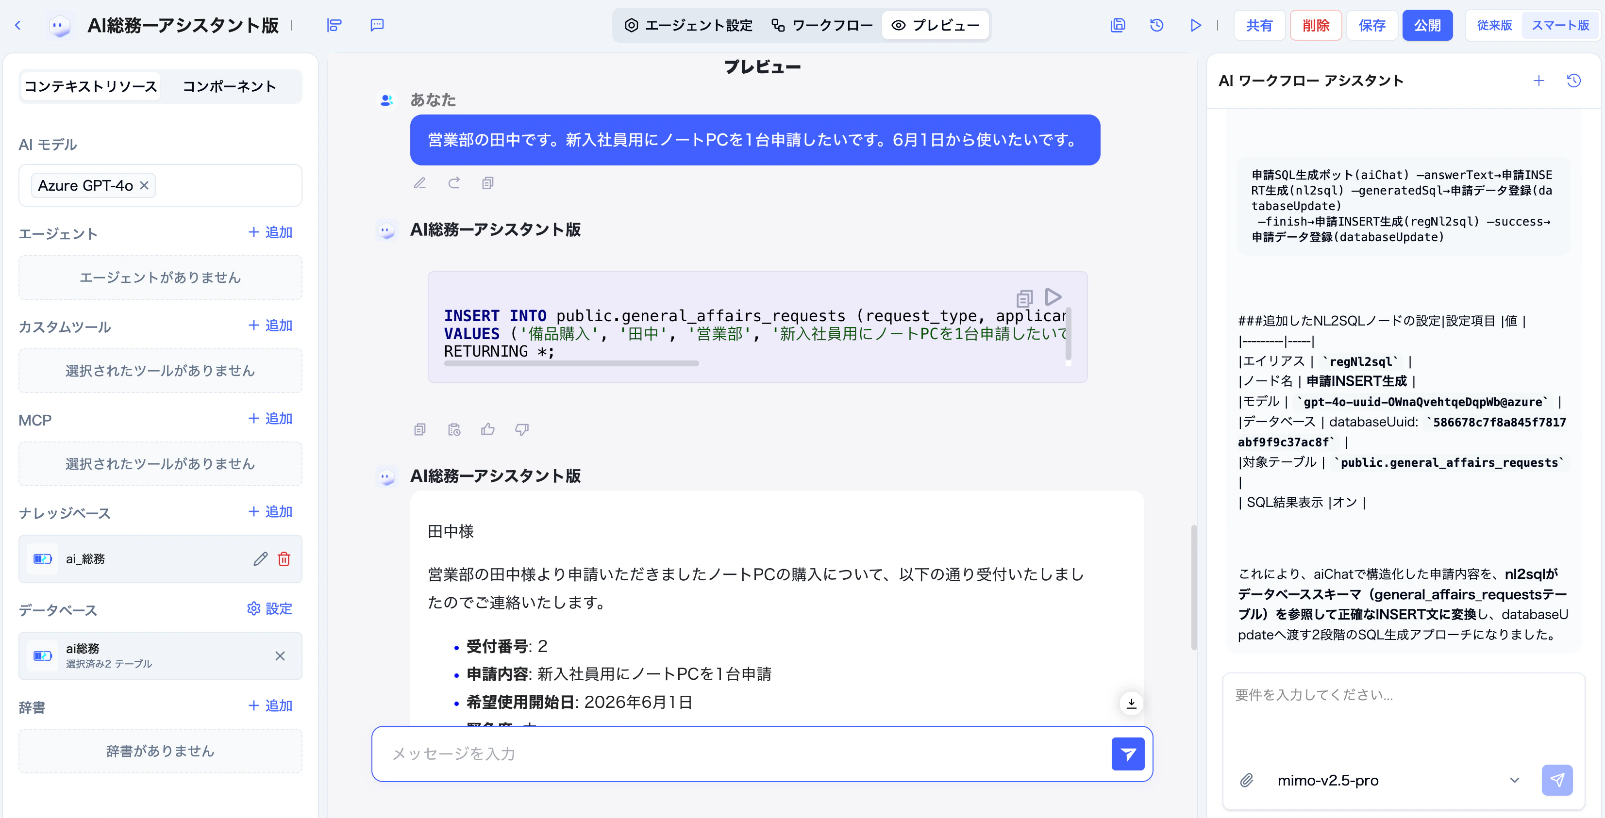1605x818 pixels.
Task: Copy SQL code in the code block
Action: pos(1024,298)
